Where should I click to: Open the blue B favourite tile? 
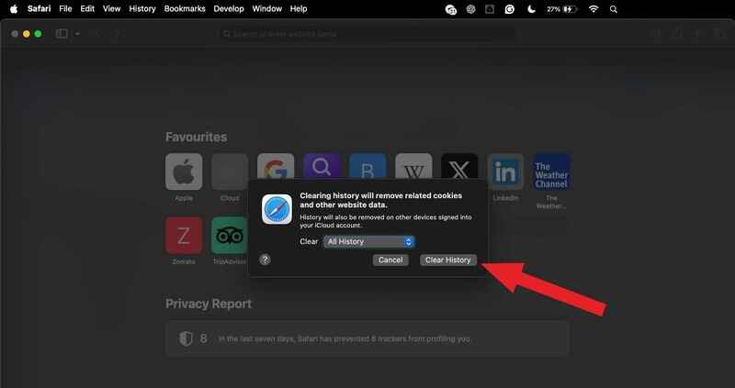pos(367,167)
